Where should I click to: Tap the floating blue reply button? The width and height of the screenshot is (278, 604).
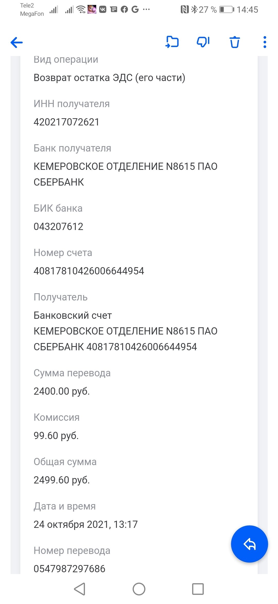249,544
